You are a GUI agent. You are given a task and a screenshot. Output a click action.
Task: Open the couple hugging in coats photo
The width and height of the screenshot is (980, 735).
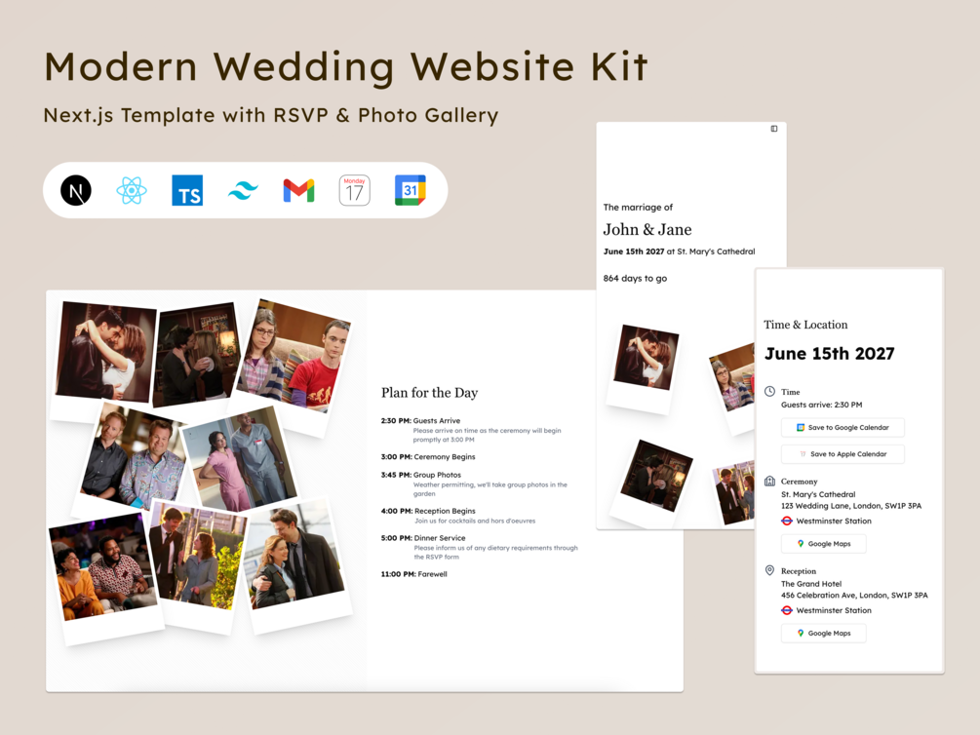point(295,555)
